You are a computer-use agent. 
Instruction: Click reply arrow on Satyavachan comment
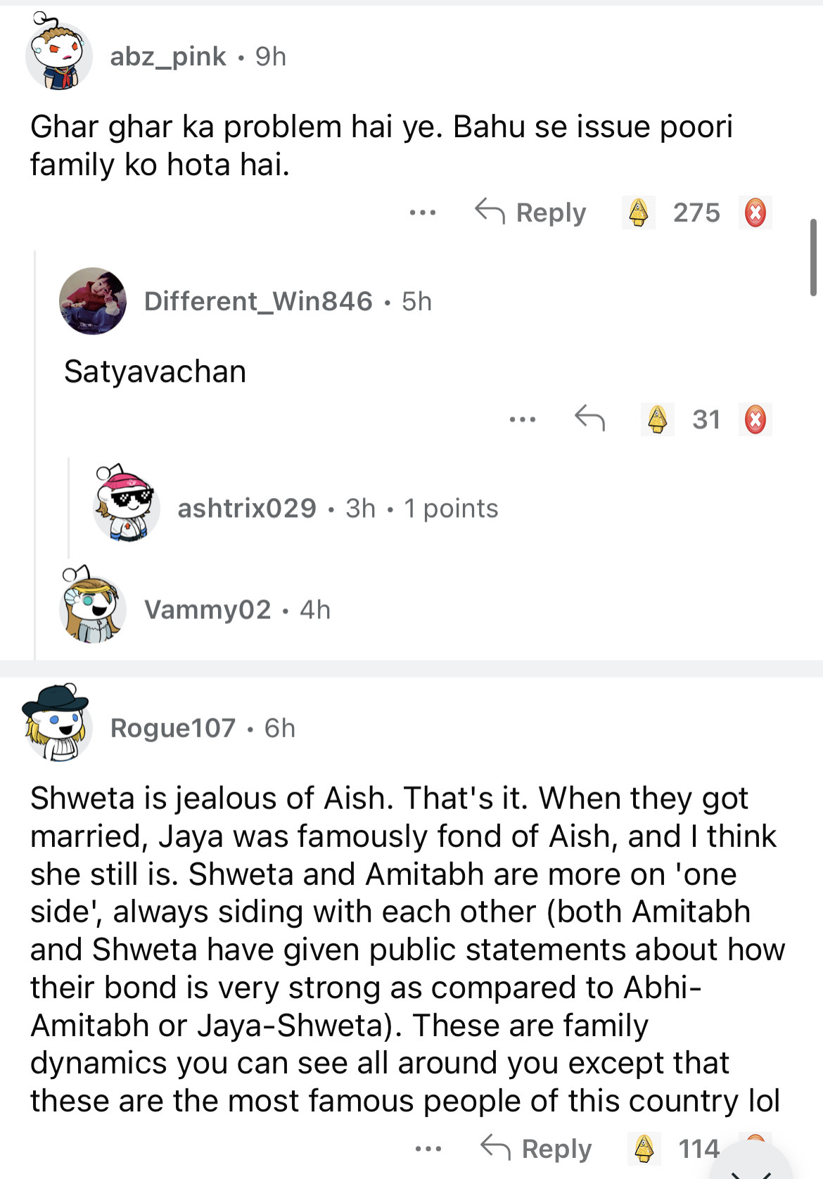pyautogui.click(x=589, y=419)
